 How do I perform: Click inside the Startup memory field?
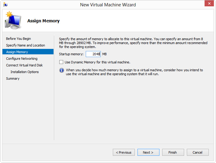[x=93, y=54]
